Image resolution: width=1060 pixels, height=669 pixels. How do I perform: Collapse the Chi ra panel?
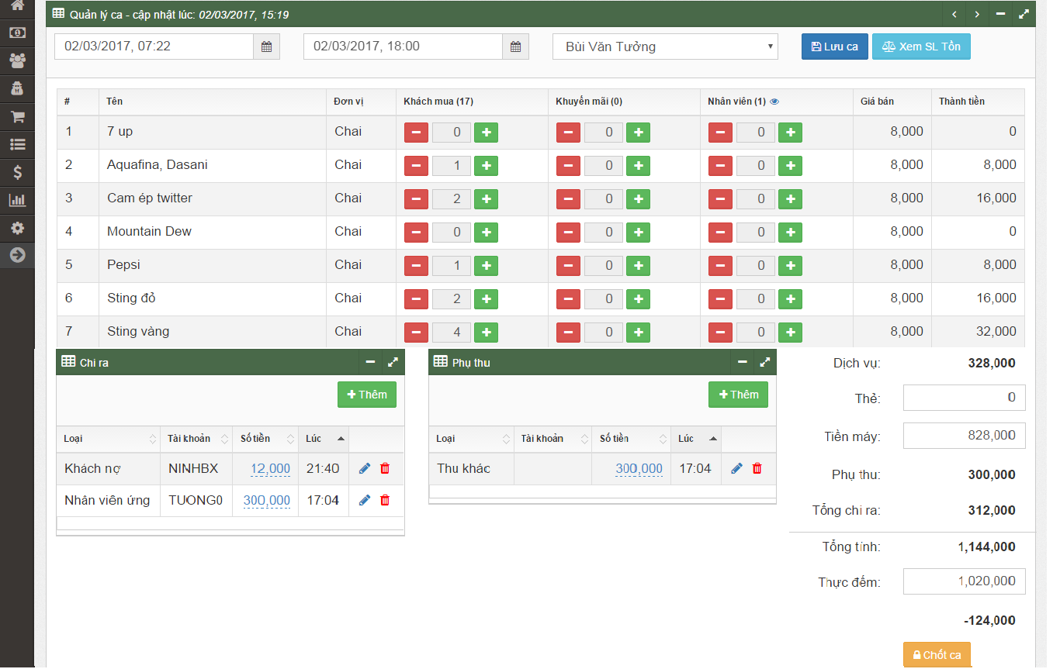(x=370, y=362)
